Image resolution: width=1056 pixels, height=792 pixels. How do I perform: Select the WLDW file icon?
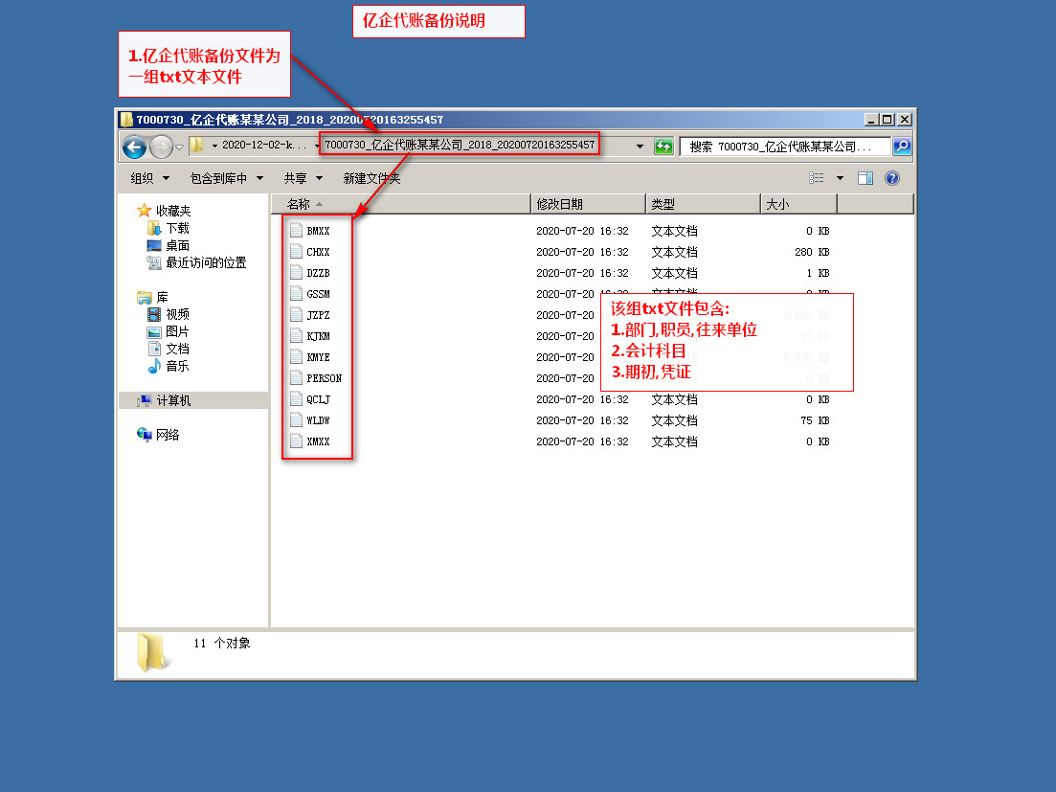point(296,419)
